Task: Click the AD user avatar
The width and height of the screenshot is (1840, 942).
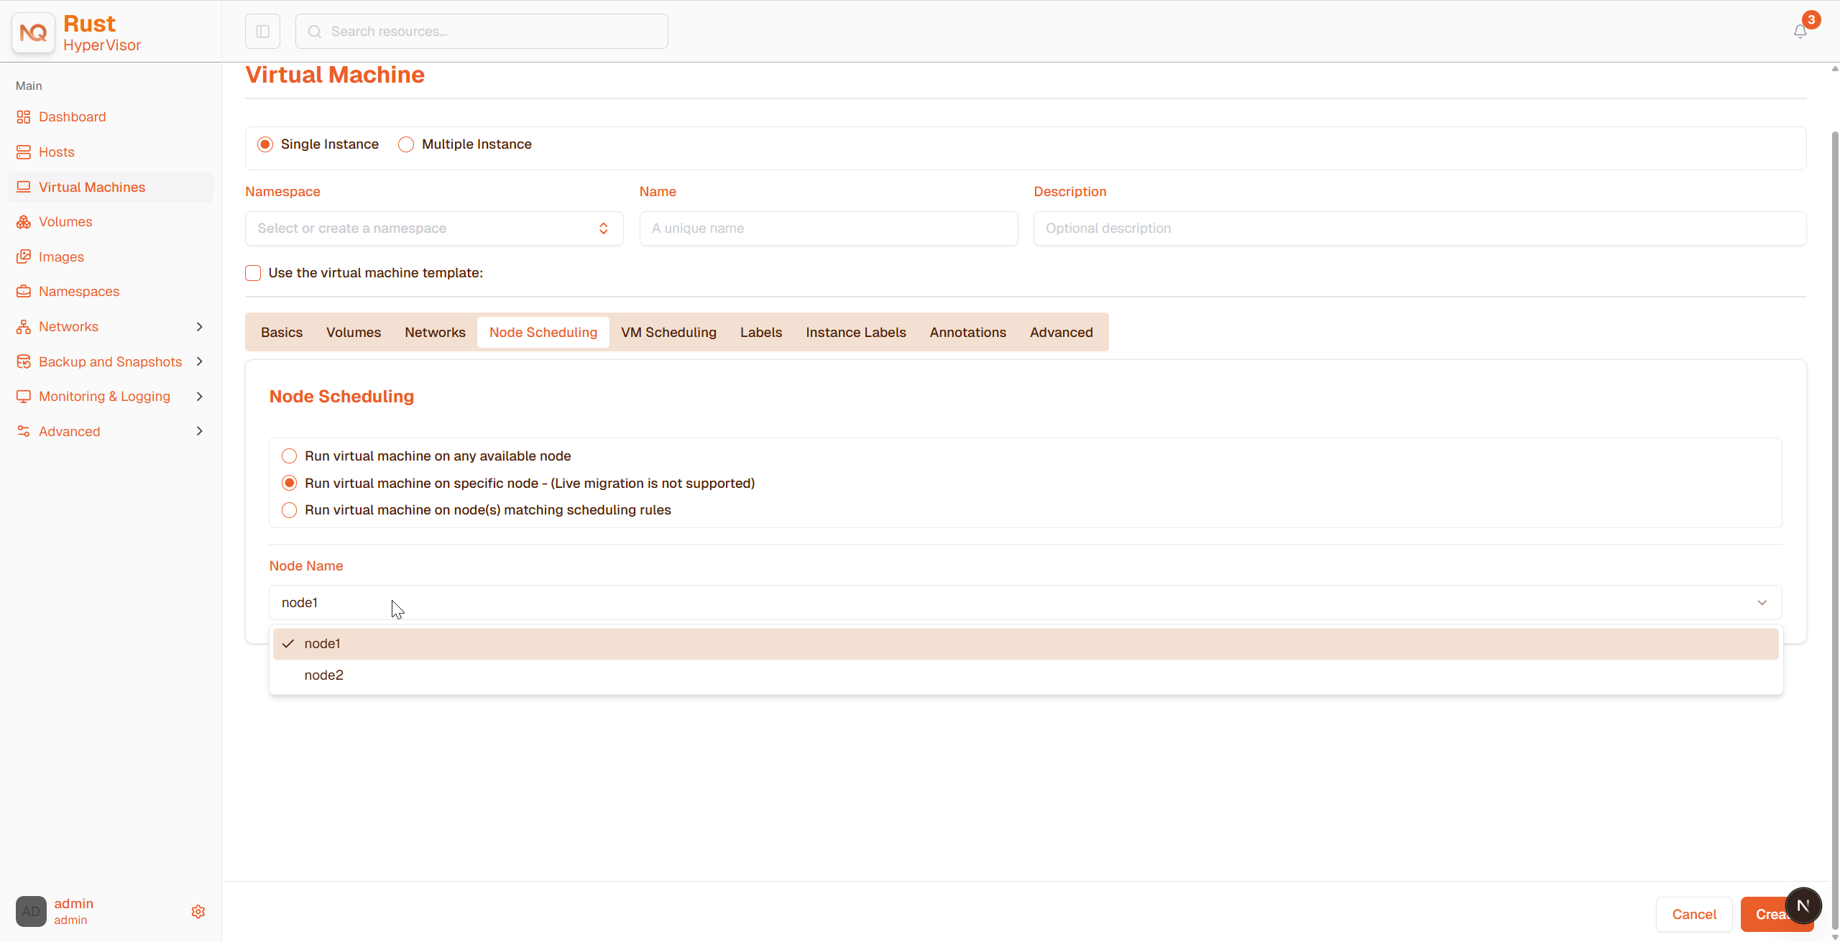Action: [x=31, y=912]
